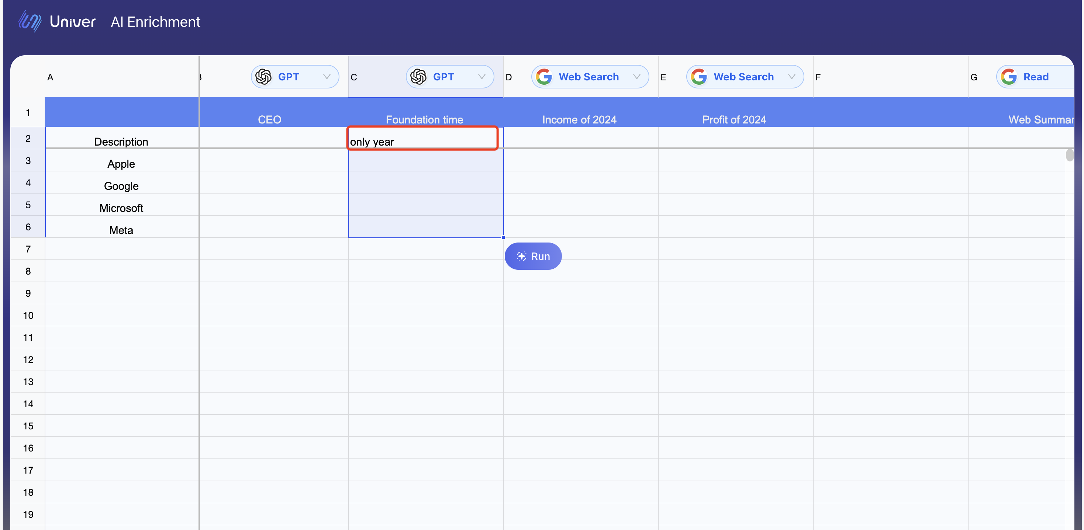Select row 10 header
Screen dimensions: 1084x530
(x=28, y=315)
